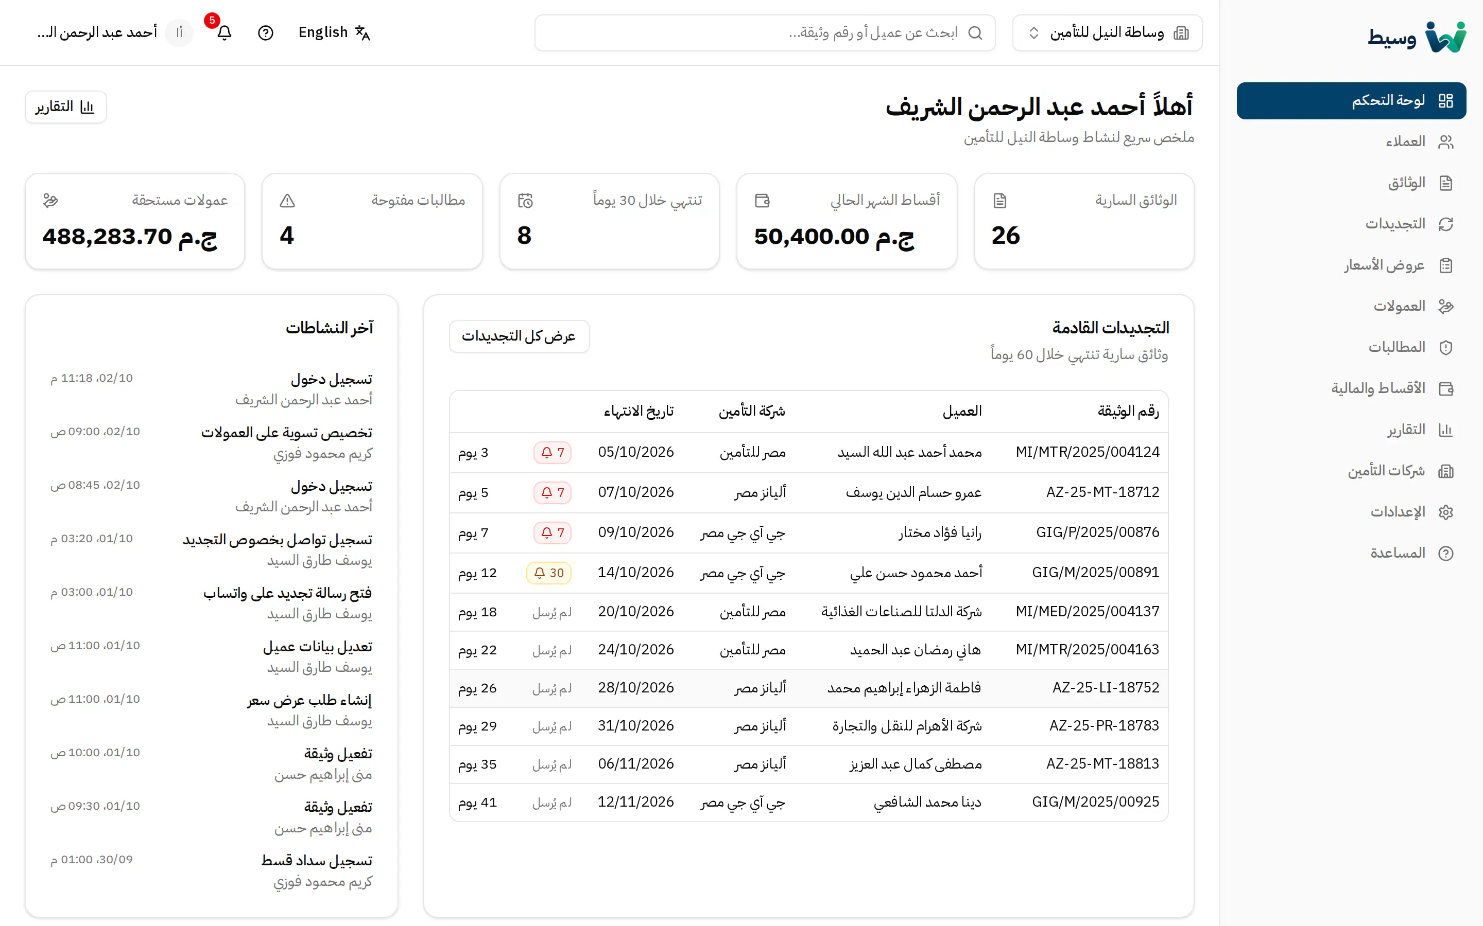Image resolution: width=1483 pixels, height=926 pixels.
Task: Click the التقارير button at top left
Action: coord(65,107)
